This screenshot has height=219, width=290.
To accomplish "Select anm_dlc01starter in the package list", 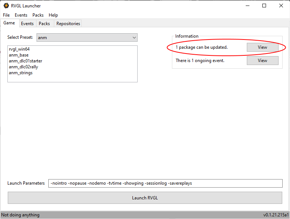I will point(25,61).
